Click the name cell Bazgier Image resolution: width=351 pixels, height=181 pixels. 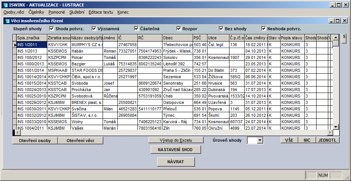[87, 64]
